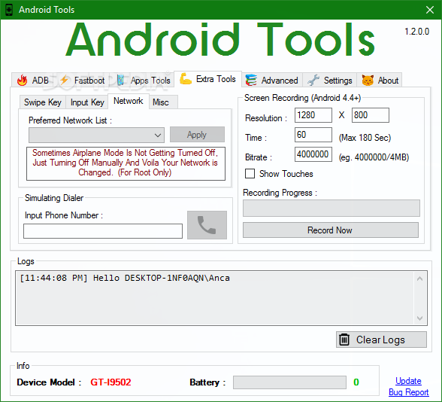Viewport: 442px width, 402px height.
Task: Open the Preferred Network List dropdown
Action: (96, 136)
